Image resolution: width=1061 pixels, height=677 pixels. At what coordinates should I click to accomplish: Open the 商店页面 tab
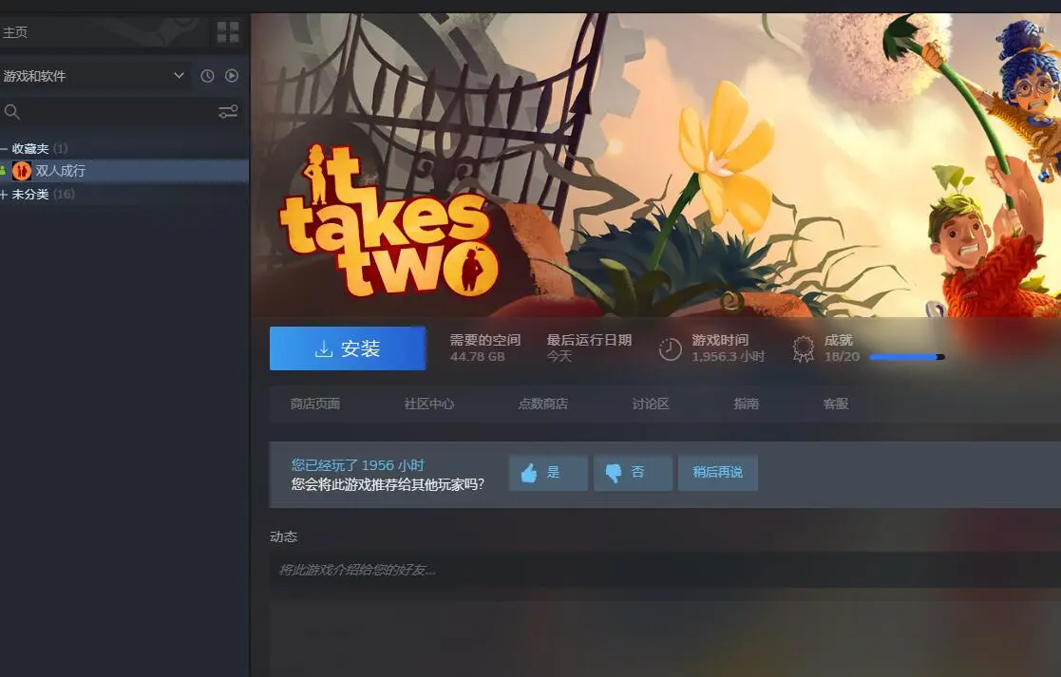[x=315, y=404]
